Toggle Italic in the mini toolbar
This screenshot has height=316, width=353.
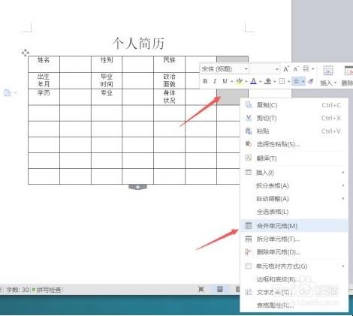pyautogui.click(x=215, y=81)
